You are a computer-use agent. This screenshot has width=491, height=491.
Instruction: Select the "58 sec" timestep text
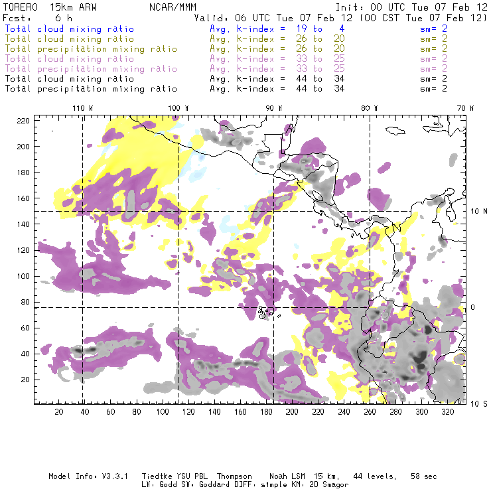click(424, 476)
